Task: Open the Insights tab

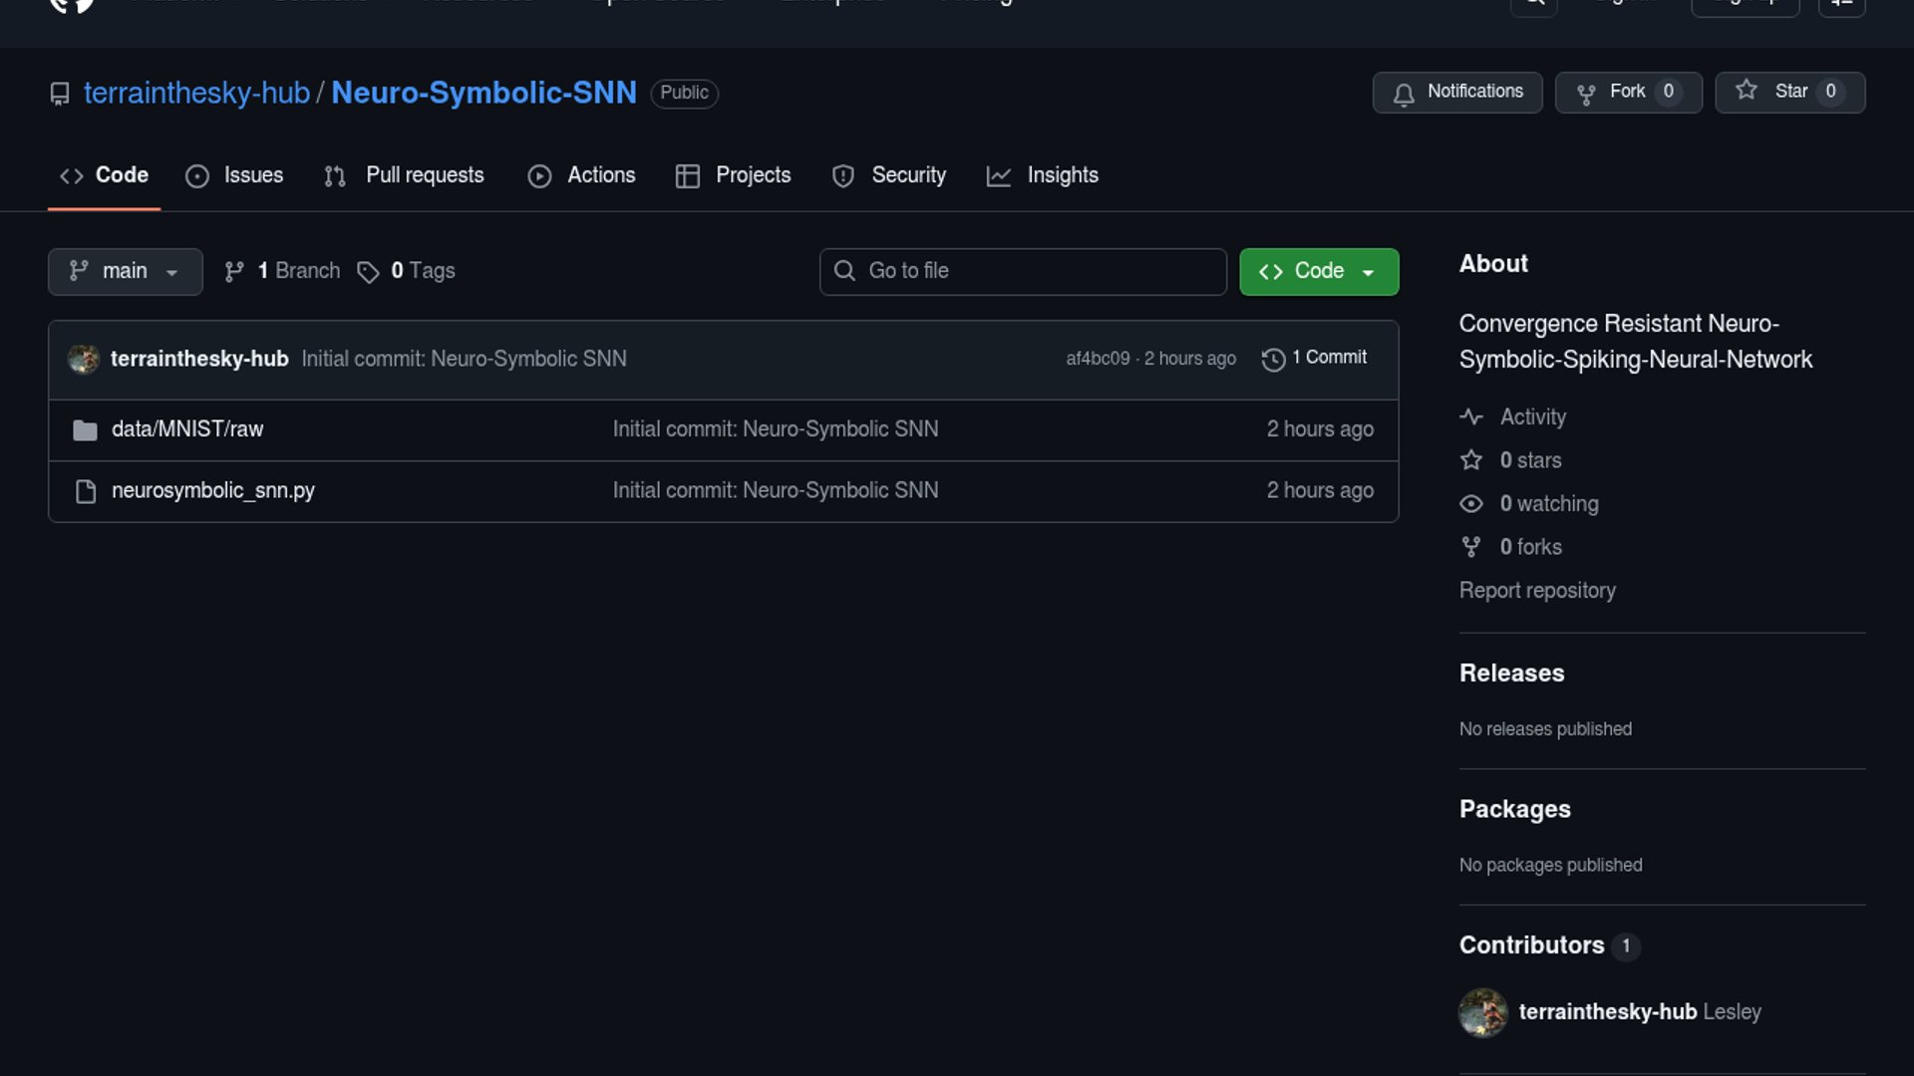Action: 1043,175
